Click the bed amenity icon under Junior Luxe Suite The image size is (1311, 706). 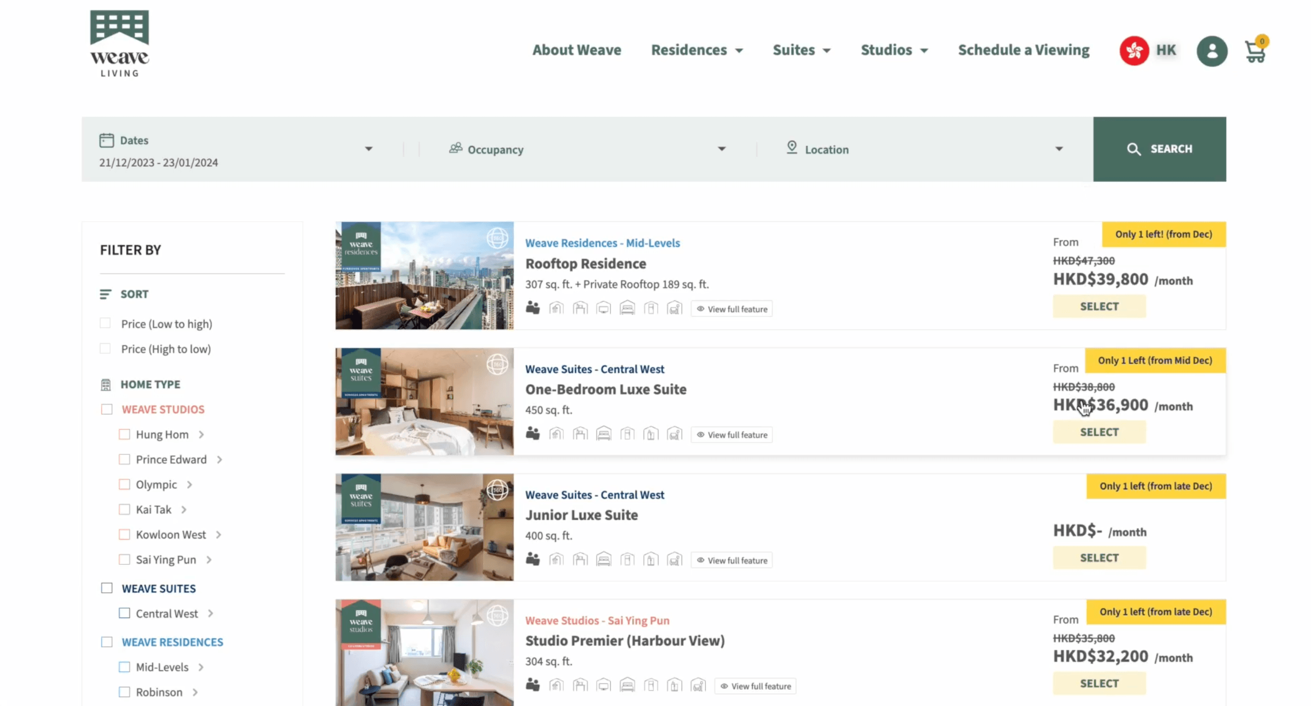pos(604,560)
